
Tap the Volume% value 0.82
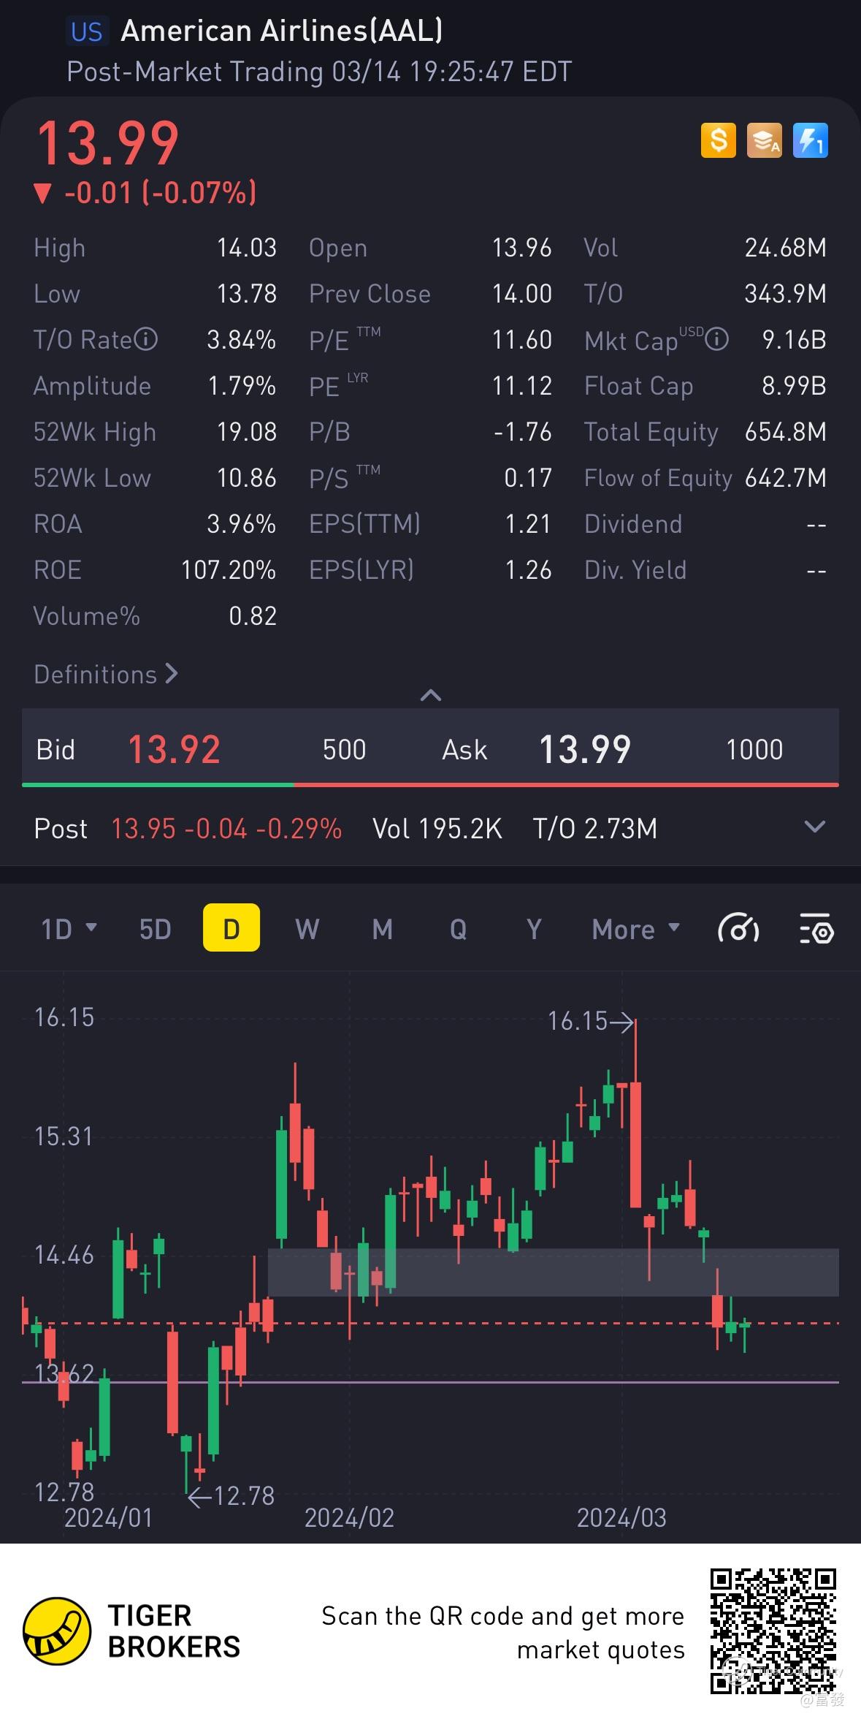(x=253, y=616)
